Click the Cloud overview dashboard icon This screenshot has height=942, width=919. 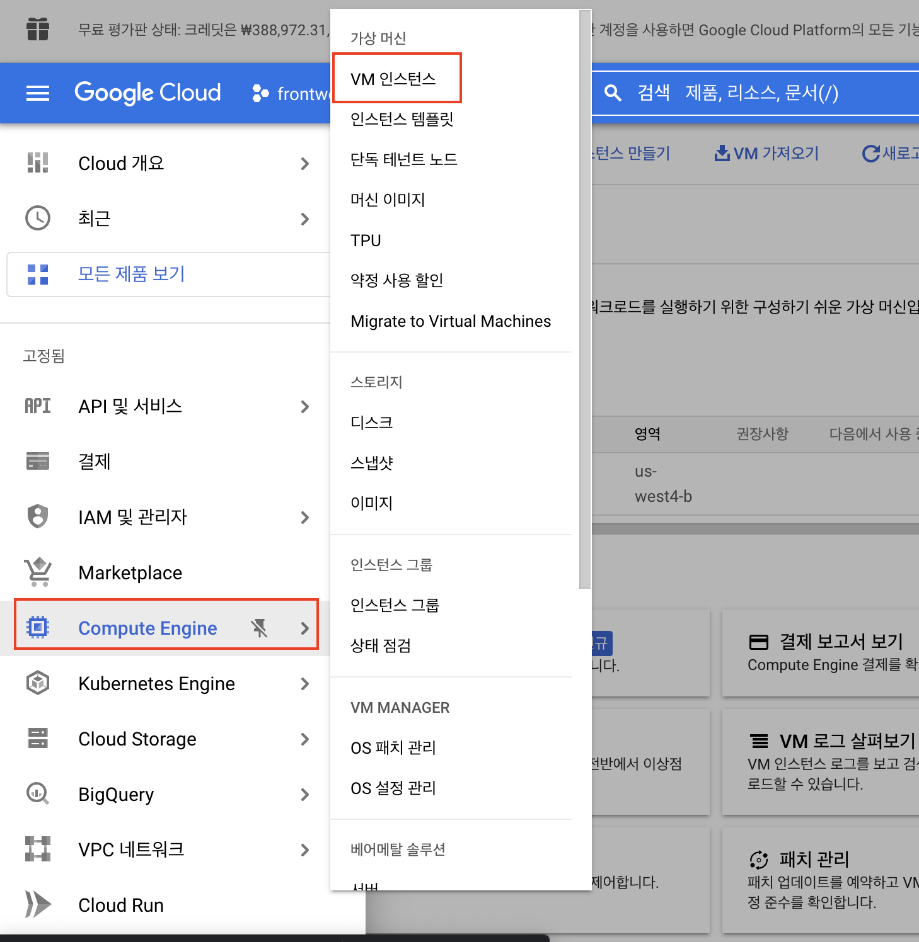[x=38, y=163]
